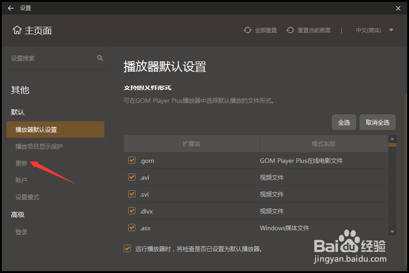The width and height of the screenshot is (409, 273).
Task: Open the 设置模式 section
Action: (x=28, y=197)
